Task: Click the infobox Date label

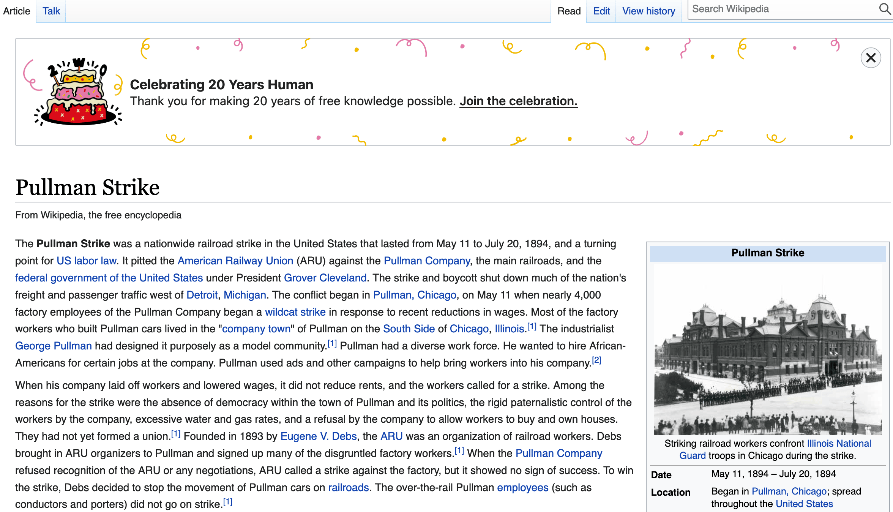Action: tap(661, 475)
